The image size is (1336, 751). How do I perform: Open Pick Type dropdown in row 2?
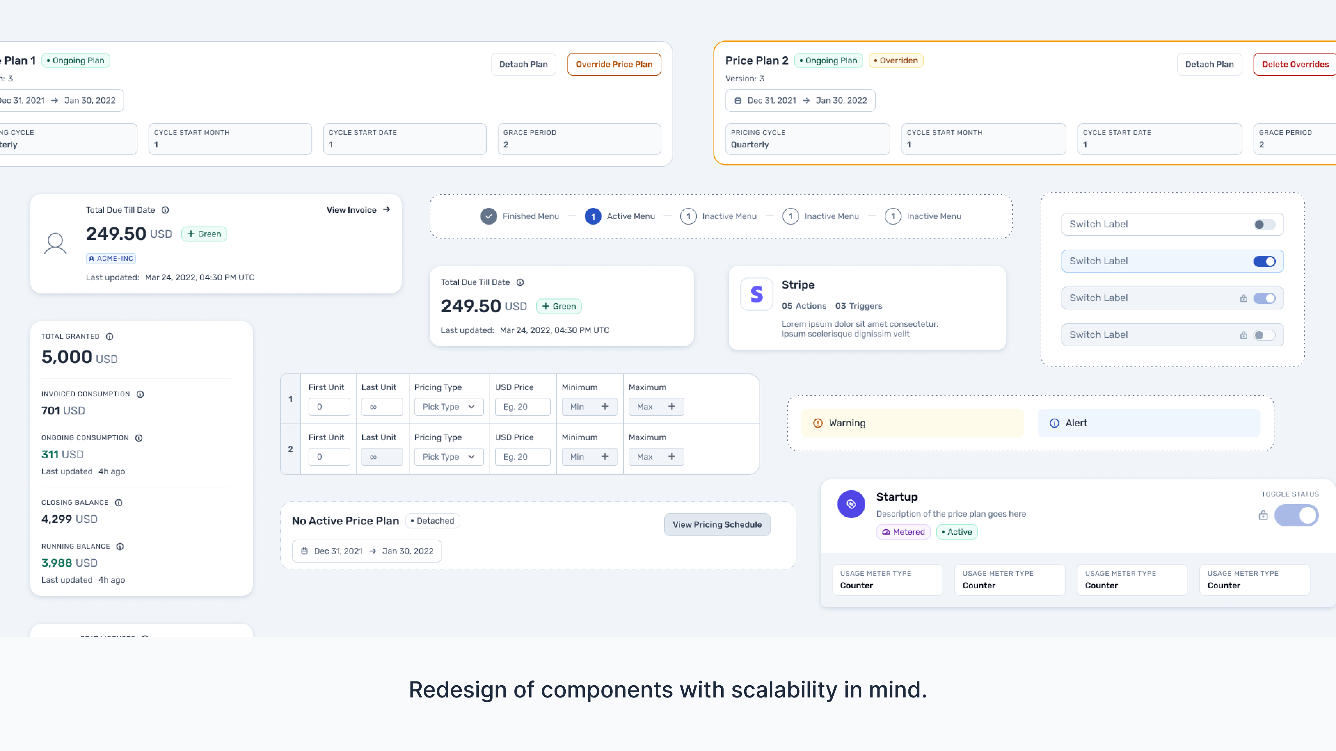pyautogui.click(x=448, y=457)
